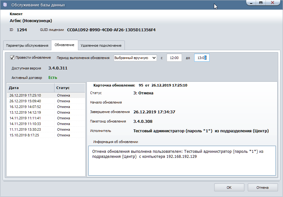The height and width of the screenshot is (197, 283).
Task: Click status 'Отмена' in 15.10.2019 row
Action: coord(63,135)
